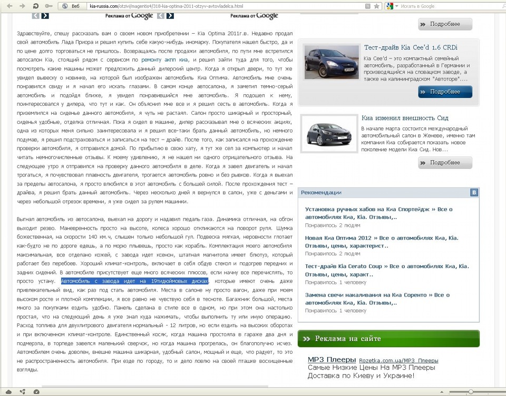Viewport: 506px width, 396px height.
Task: Click the Искать в Google search field
Action: pyautogui.click(x=452, y=6)
